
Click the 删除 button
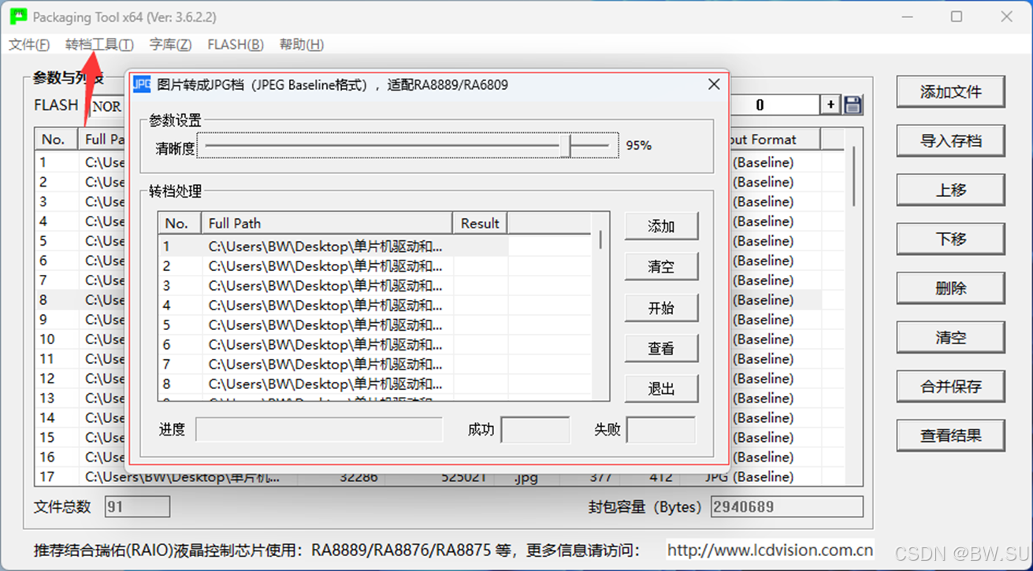coord(949,288)
